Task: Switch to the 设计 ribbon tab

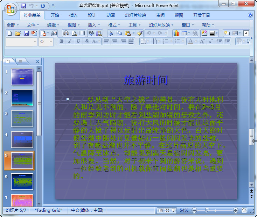Action: [92, 15]
